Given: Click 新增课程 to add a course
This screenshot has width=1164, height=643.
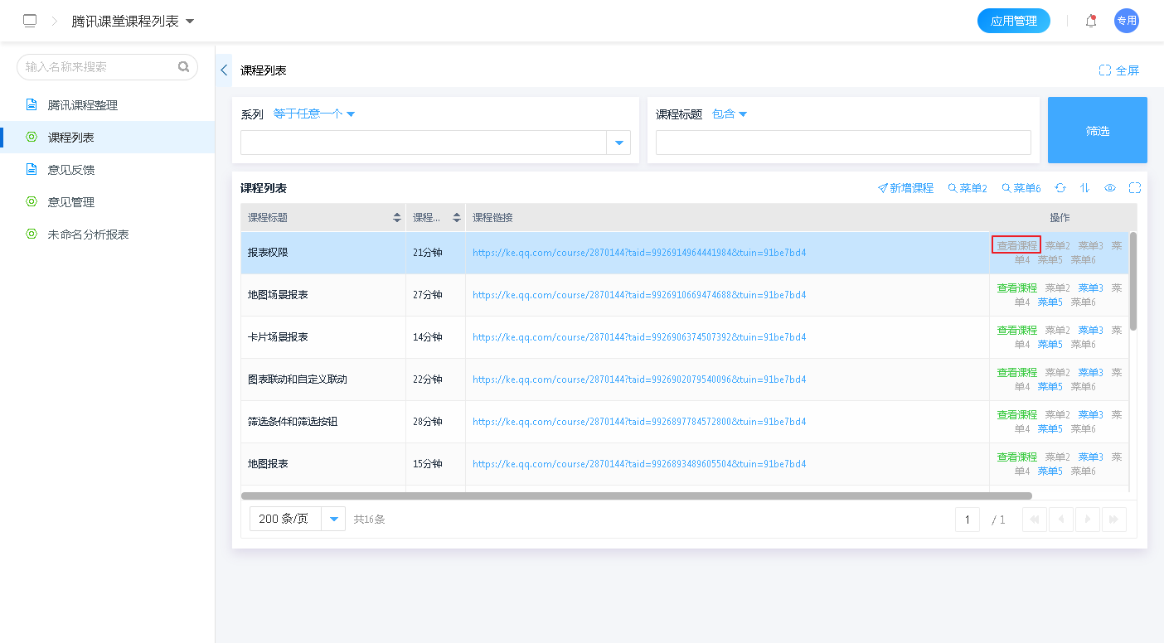Looking at the screenshot, I should click(905, 188).
